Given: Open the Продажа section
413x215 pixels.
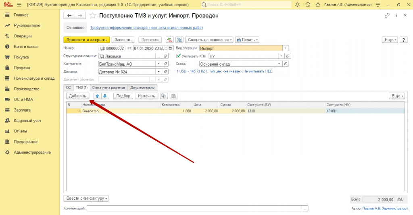Looking at the screenshot, I should tap(22, 68).
